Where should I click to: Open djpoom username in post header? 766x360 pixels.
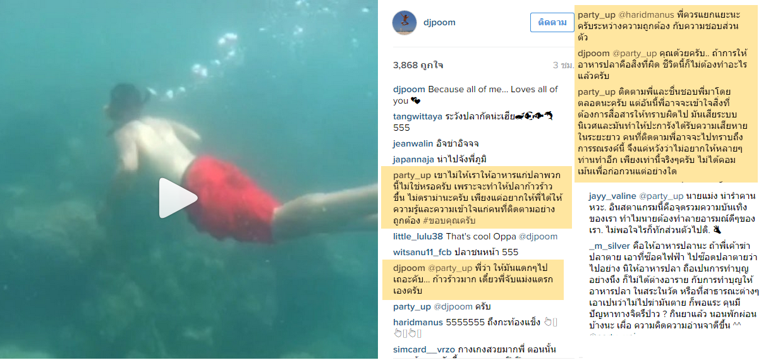point(440,23)
